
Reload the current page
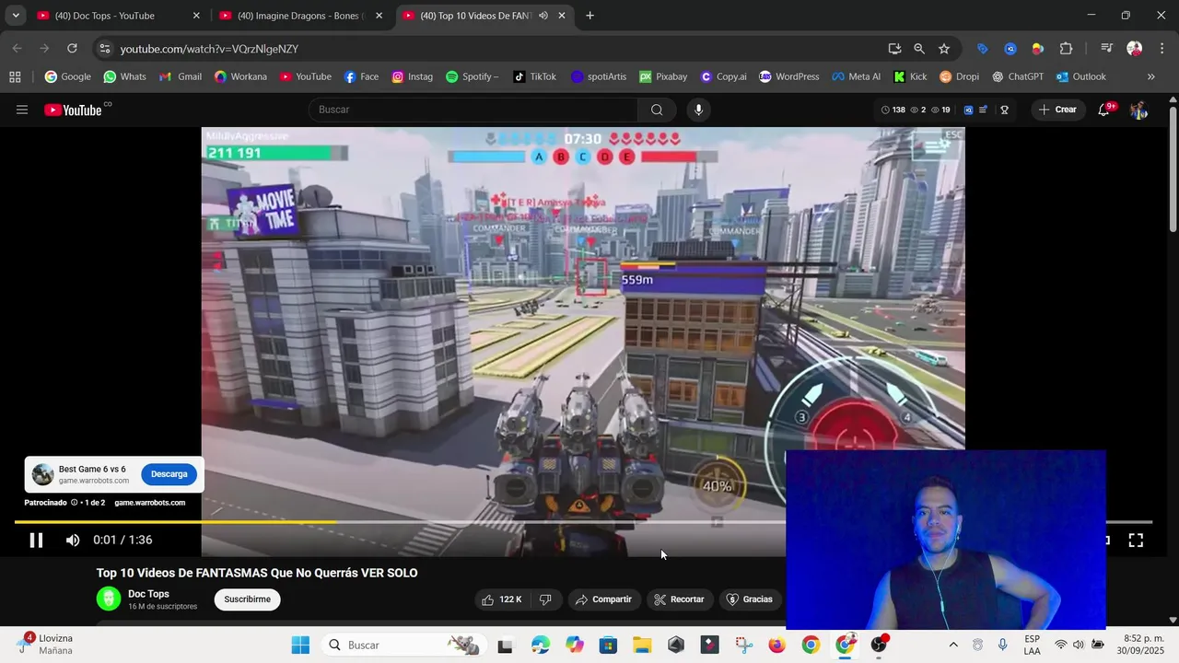pyautogui.click(x=72, y=49)
